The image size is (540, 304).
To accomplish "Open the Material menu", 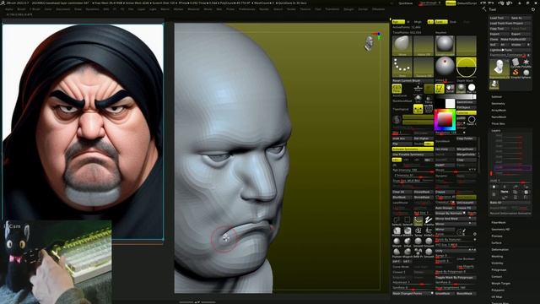I will 193,9.
